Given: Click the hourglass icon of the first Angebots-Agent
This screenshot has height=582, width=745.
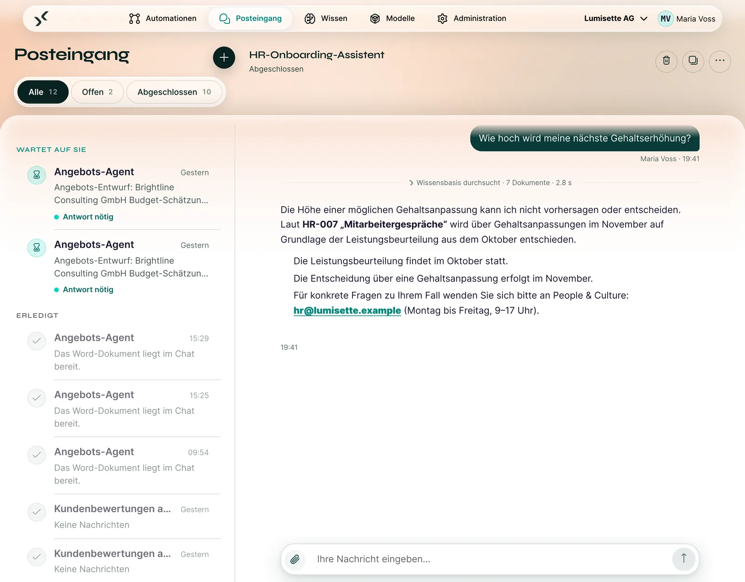Looking at the screenshot, I should click(37, 175).
